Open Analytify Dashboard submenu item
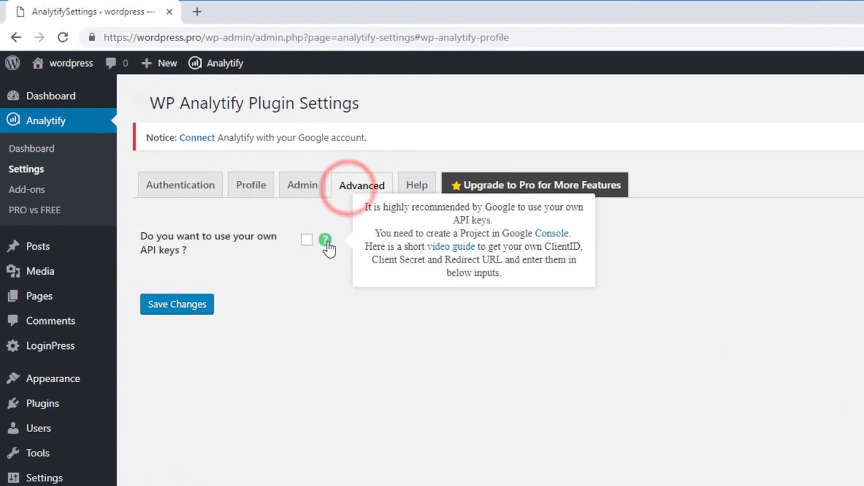The height and width of the screenshot is (486, 864). tap(32, 148)
